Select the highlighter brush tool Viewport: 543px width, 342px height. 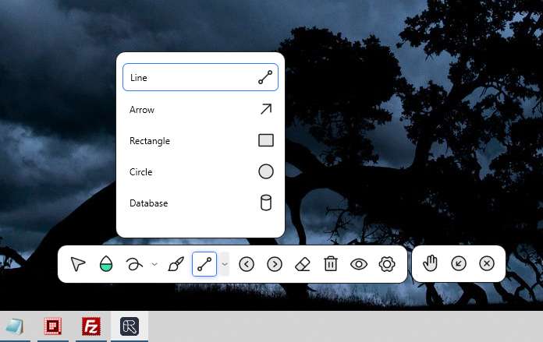[x=176, y=264]
